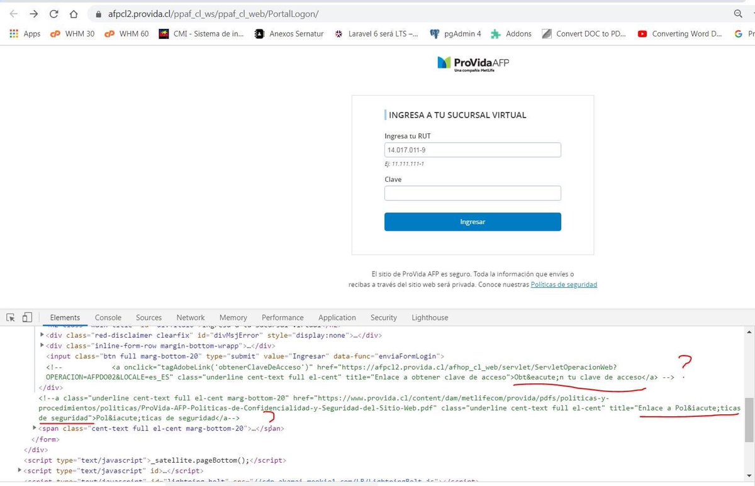Reload the current page
The width and height of the screenshot is (755, 486).
[54, 14]
